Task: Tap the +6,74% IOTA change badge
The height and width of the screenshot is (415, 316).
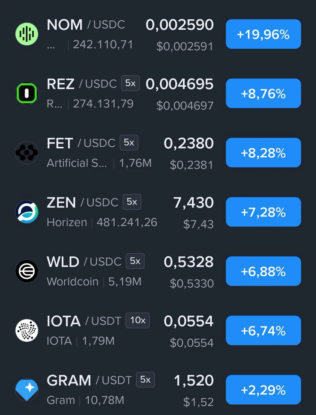Action: (x=263, y=331)
